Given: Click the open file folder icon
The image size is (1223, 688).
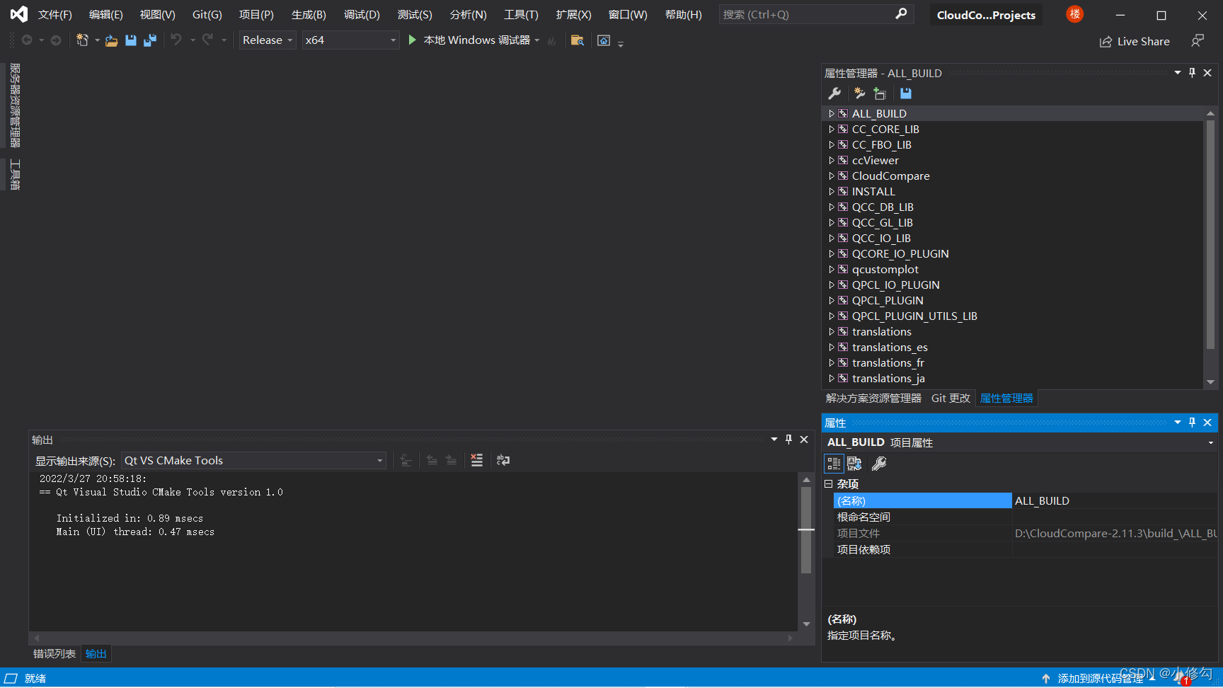Looking at the screenshot, I should (x=112, y=40).
